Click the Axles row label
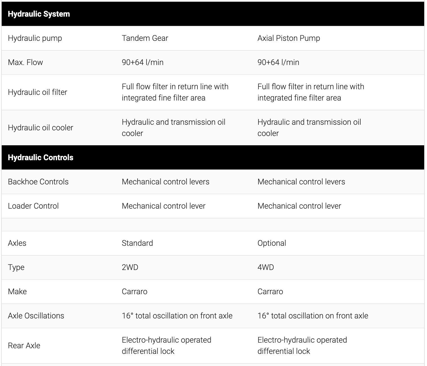 click(x=17, y=243)
